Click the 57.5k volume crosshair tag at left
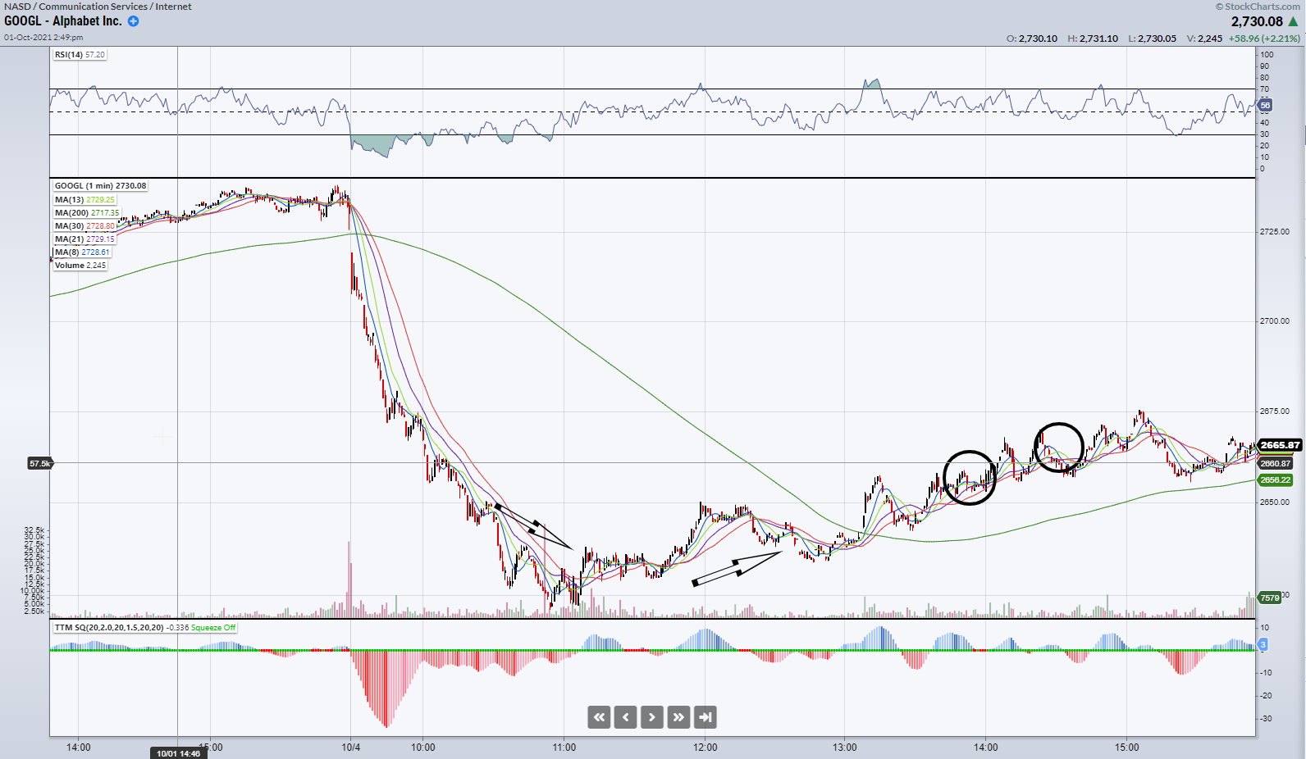 click(x=39, y=463)
